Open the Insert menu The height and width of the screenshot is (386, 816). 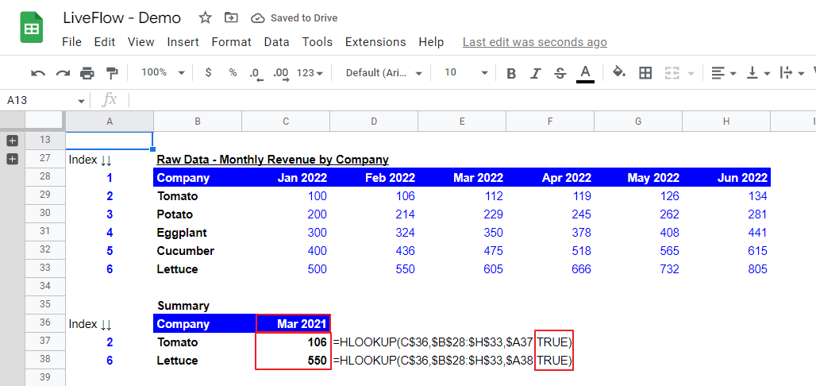pyautogui.click(x=183, y=42)
